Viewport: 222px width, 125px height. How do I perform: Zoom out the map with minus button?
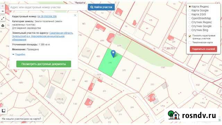2,11
